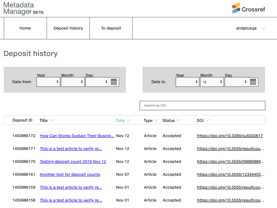Open the Date from Day selector
277x208 pixels.
[x=97, y=81]
